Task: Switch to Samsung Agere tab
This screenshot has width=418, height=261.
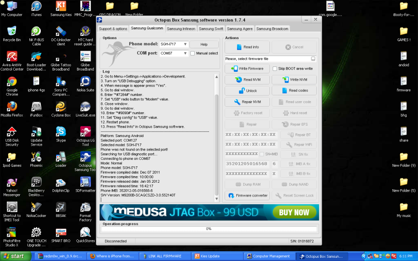Action: [x=240, y=29]
